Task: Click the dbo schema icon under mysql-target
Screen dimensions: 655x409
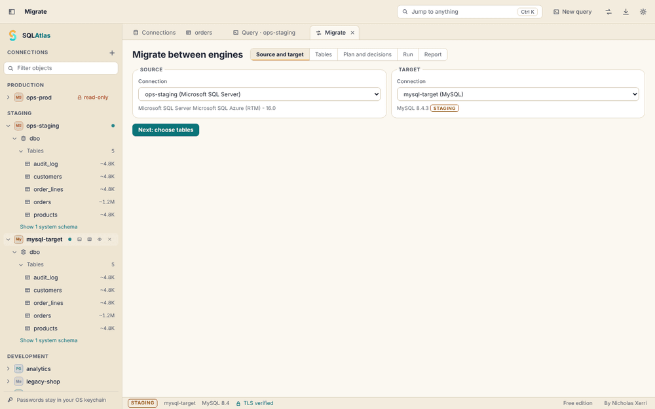Action: pos(24,252)
